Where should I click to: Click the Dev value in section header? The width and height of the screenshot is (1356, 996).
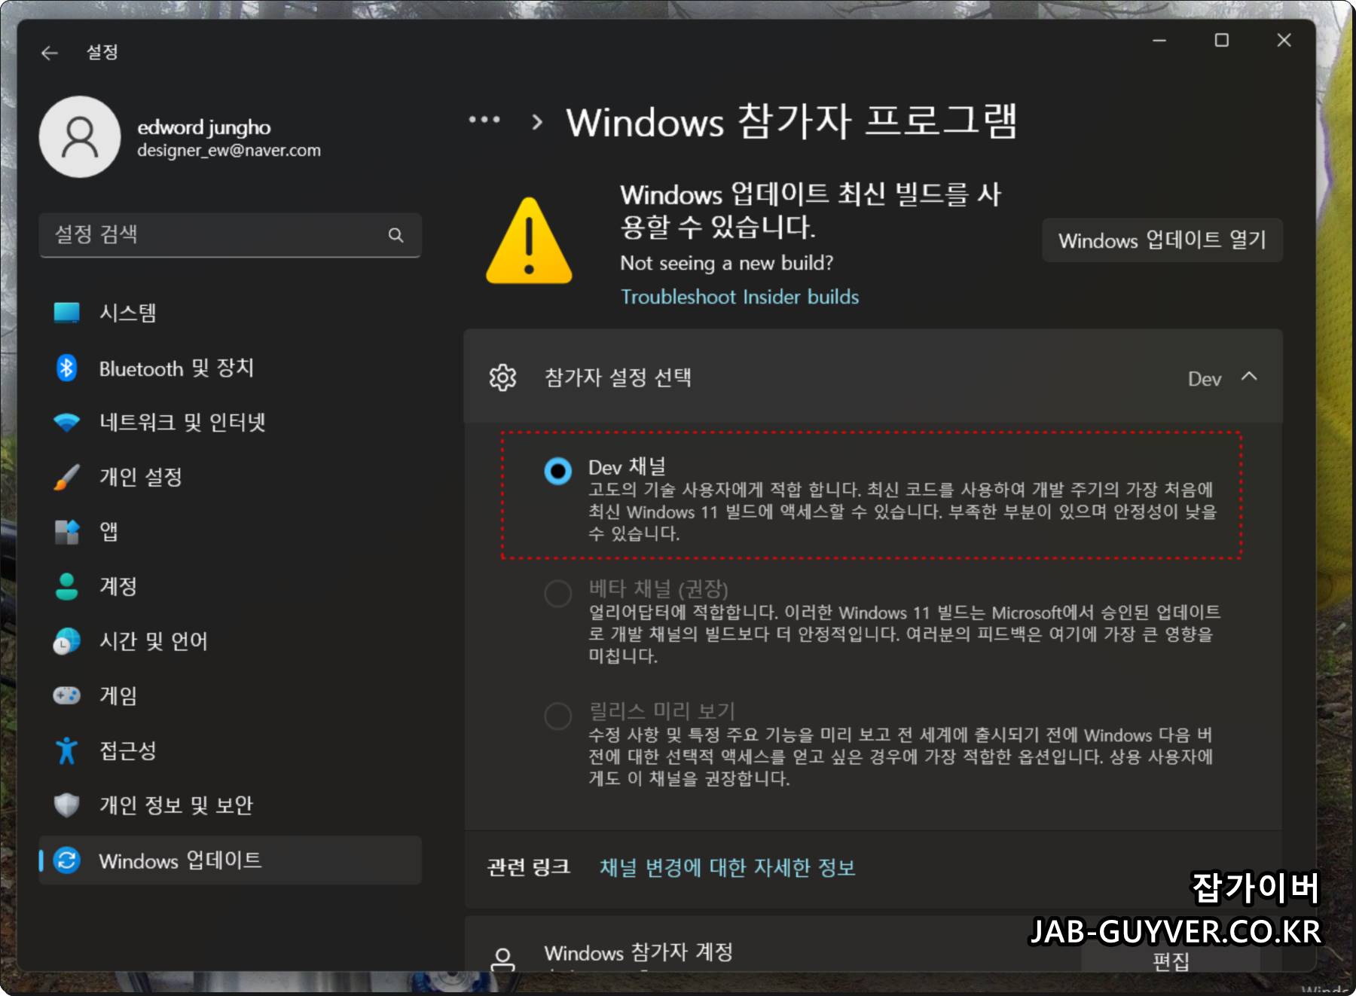pyautogui.click(x=1205, y=379)
